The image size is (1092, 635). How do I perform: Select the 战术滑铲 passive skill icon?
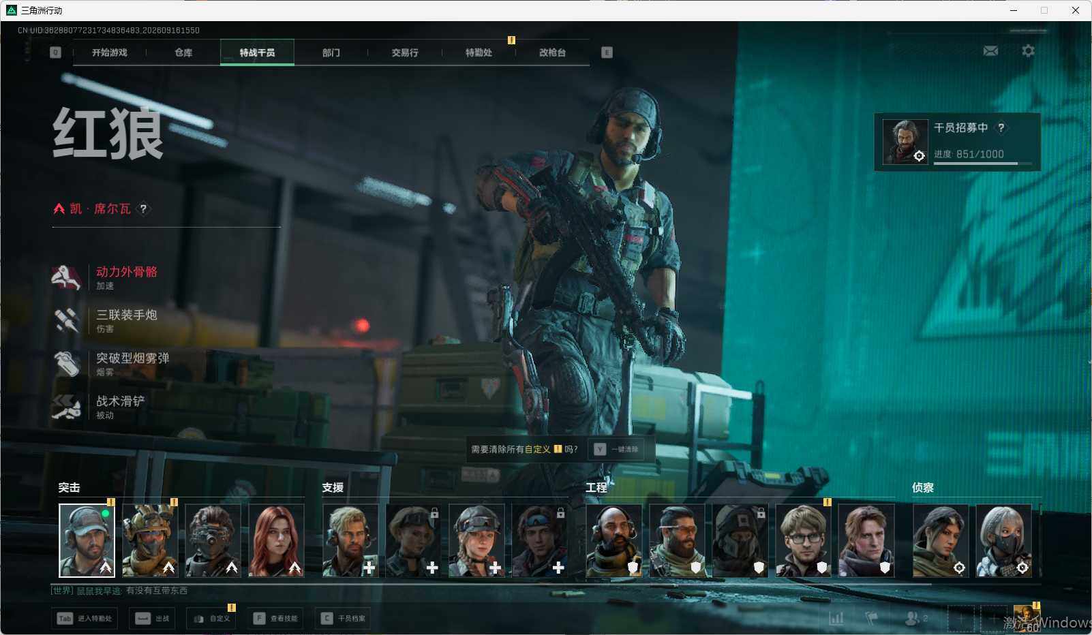click(x=67, y=407)
